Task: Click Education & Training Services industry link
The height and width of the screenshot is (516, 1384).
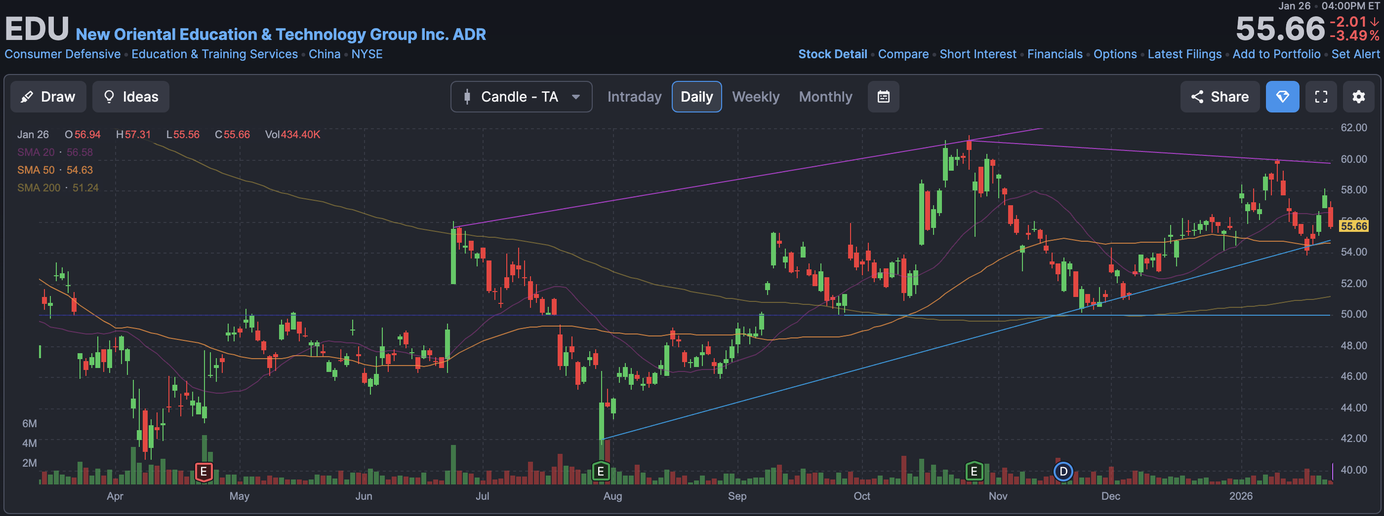Action: click(214, 54)
